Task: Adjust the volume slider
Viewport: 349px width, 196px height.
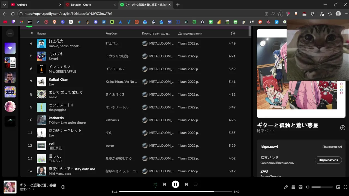Action: 322,187
